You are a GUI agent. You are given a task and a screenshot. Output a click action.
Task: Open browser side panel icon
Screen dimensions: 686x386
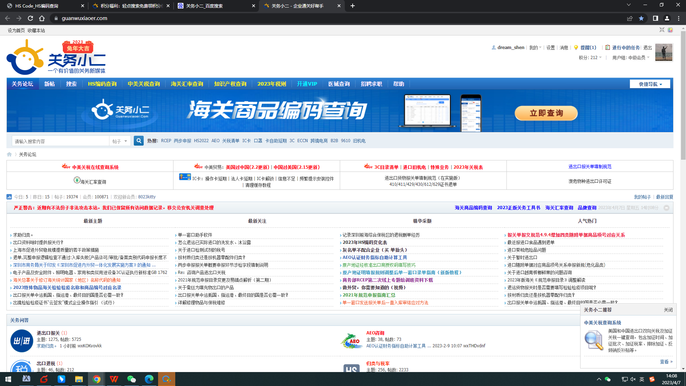[656, 18]
